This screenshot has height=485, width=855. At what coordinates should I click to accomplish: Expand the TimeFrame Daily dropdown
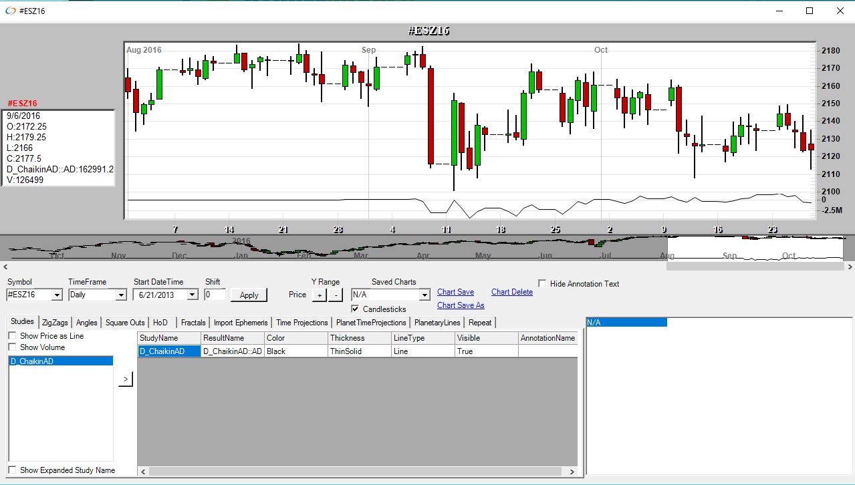121,295
